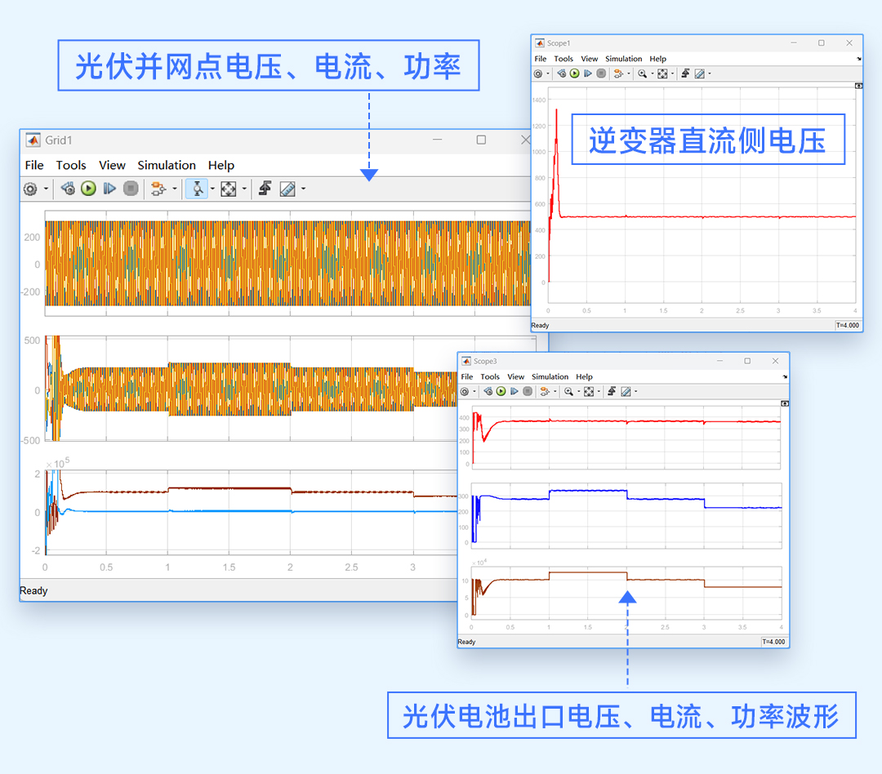This screenshot has height=774, width=882.
Task: Open the File menu in Scope1 window
Action: pos(541,59)
